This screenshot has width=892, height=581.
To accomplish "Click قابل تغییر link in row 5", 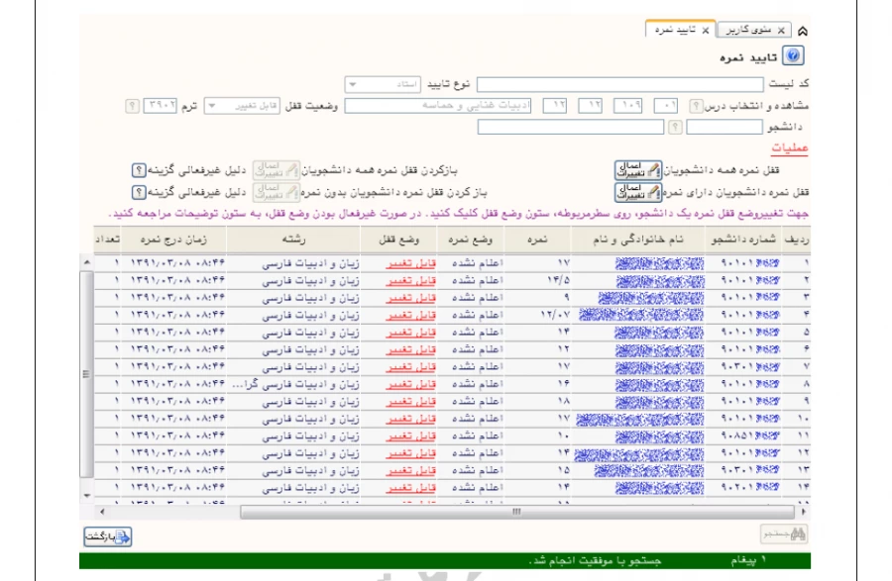I will click(406, 333).
